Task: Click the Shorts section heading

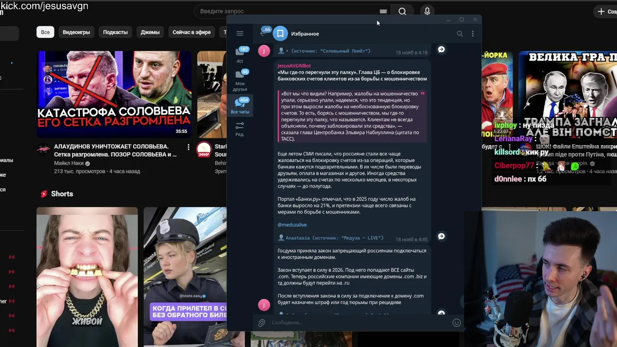Action: [x=62, y=194]
